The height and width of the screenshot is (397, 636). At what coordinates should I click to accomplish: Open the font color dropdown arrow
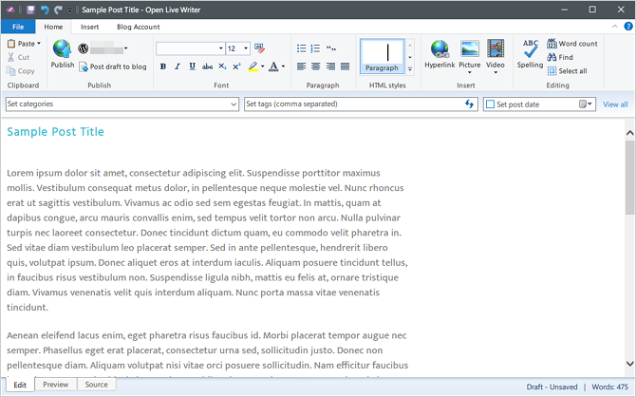tap(283, 66)
